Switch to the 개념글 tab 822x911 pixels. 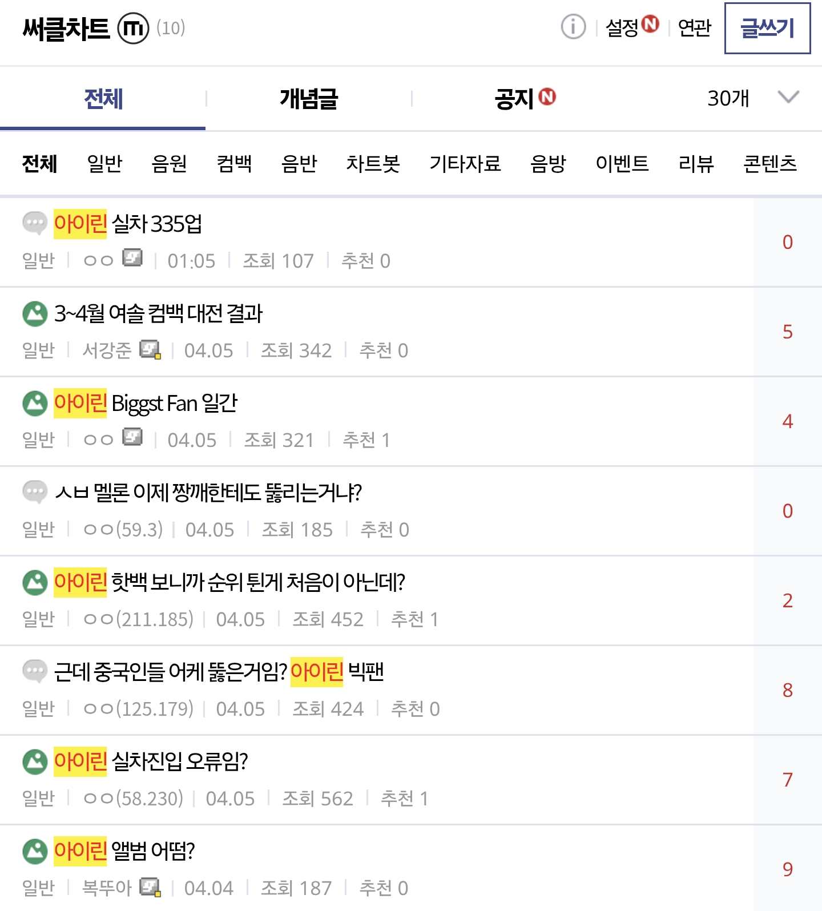coord(308,99)
